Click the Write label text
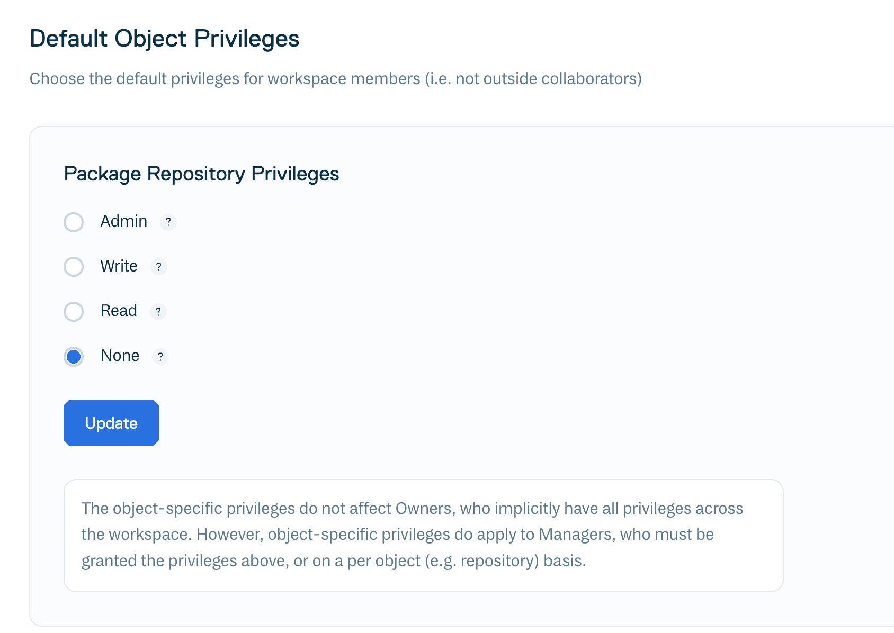The image size is (894, 633). coord(119,266)
